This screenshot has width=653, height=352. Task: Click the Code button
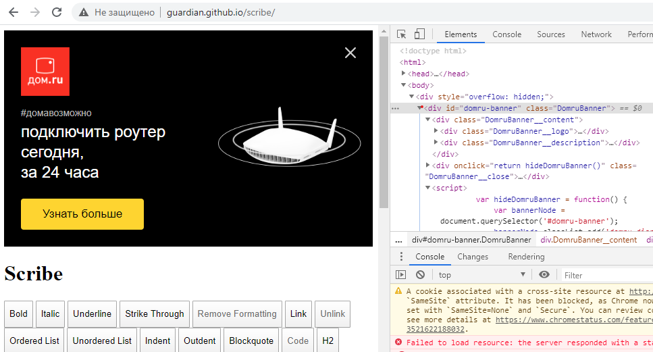(x=298, y=341)
